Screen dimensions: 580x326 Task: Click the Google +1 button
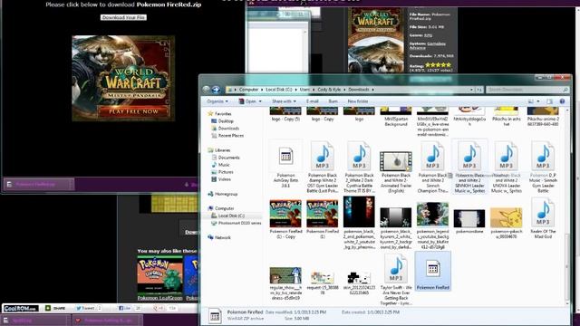(x=159, y=308)
